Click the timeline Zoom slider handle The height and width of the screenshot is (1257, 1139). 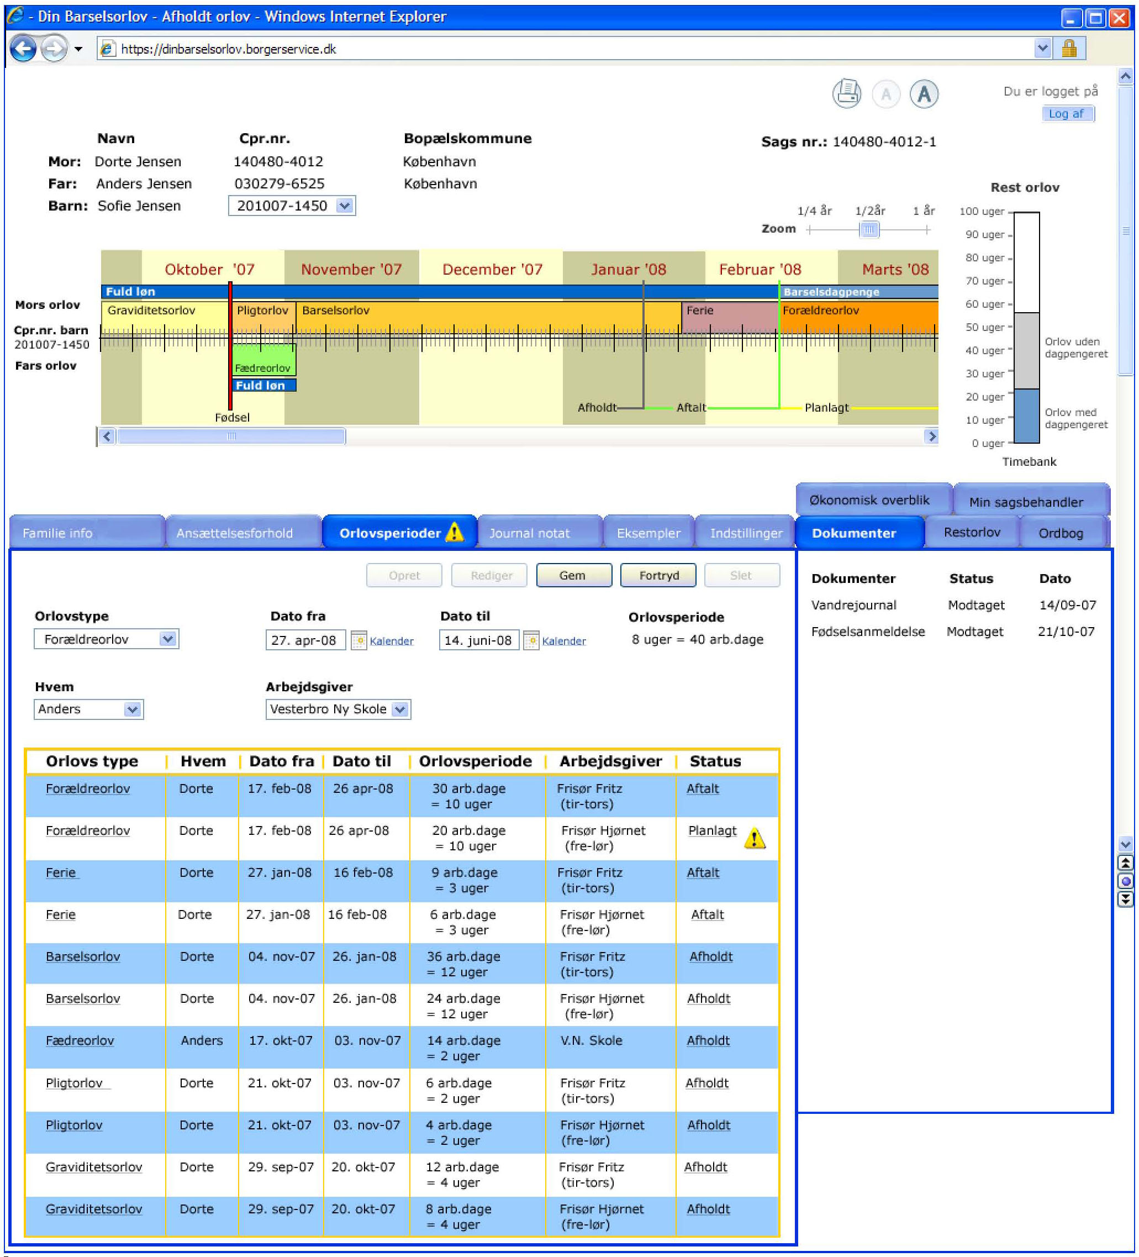(x=868, y=229)
